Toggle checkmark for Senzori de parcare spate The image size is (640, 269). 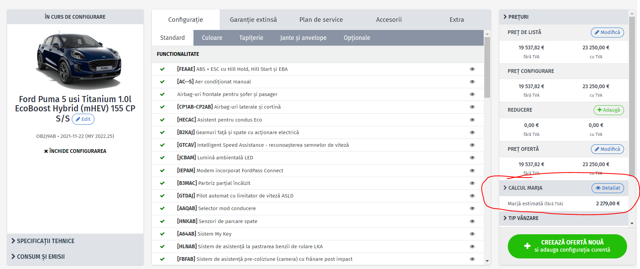[162, 221]
